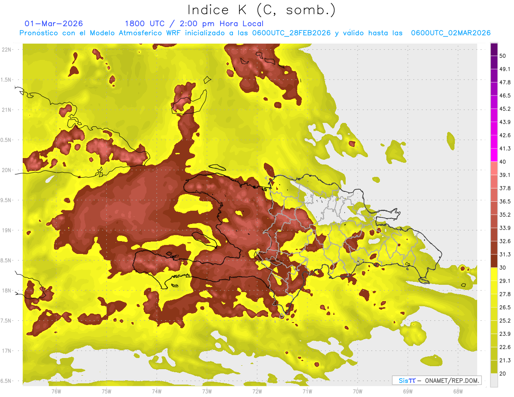514x397 pixels.
Task: Click the longitude label "68W"
Action: (x=457, y=391)
